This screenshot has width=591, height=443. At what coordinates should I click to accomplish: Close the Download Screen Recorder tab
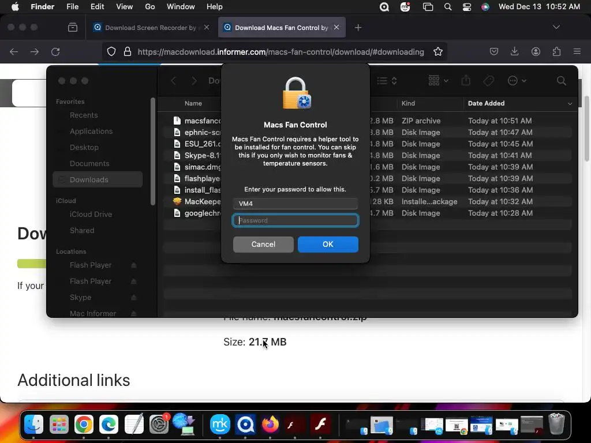point(207,27)
